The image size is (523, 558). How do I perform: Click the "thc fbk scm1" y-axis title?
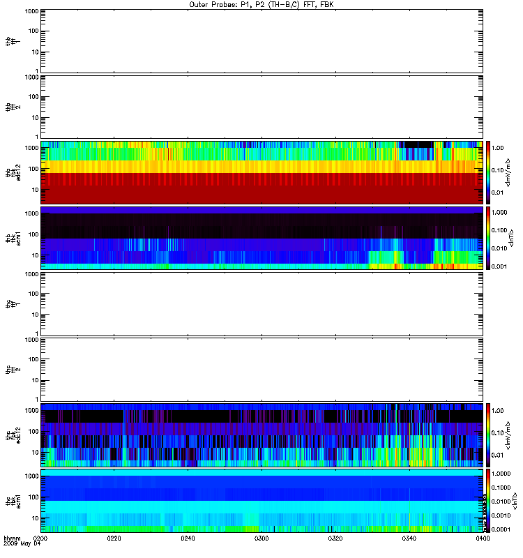[13, 501]
